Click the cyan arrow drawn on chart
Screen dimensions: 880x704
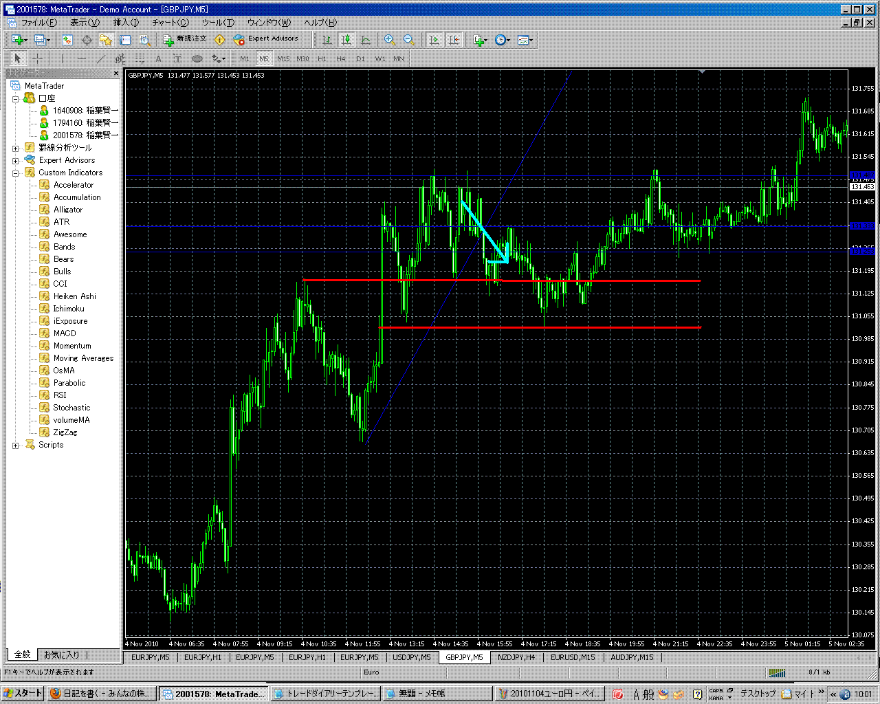click(x=483, y=230)
